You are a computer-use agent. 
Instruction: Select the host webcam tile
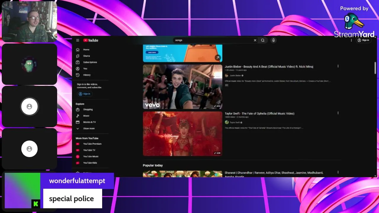coord(29,21)
